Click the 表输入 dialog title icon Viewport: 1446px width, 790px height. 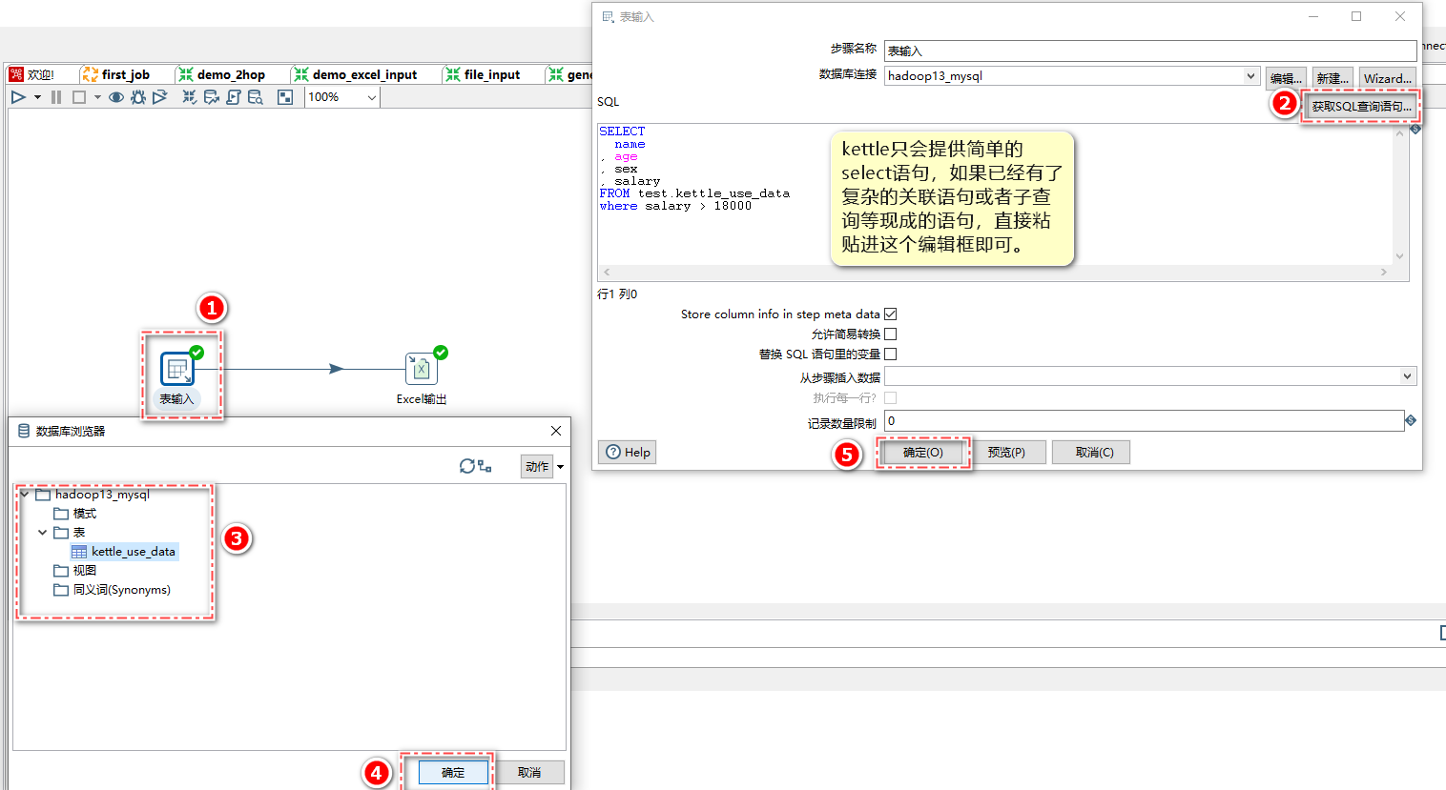point(608,17)
